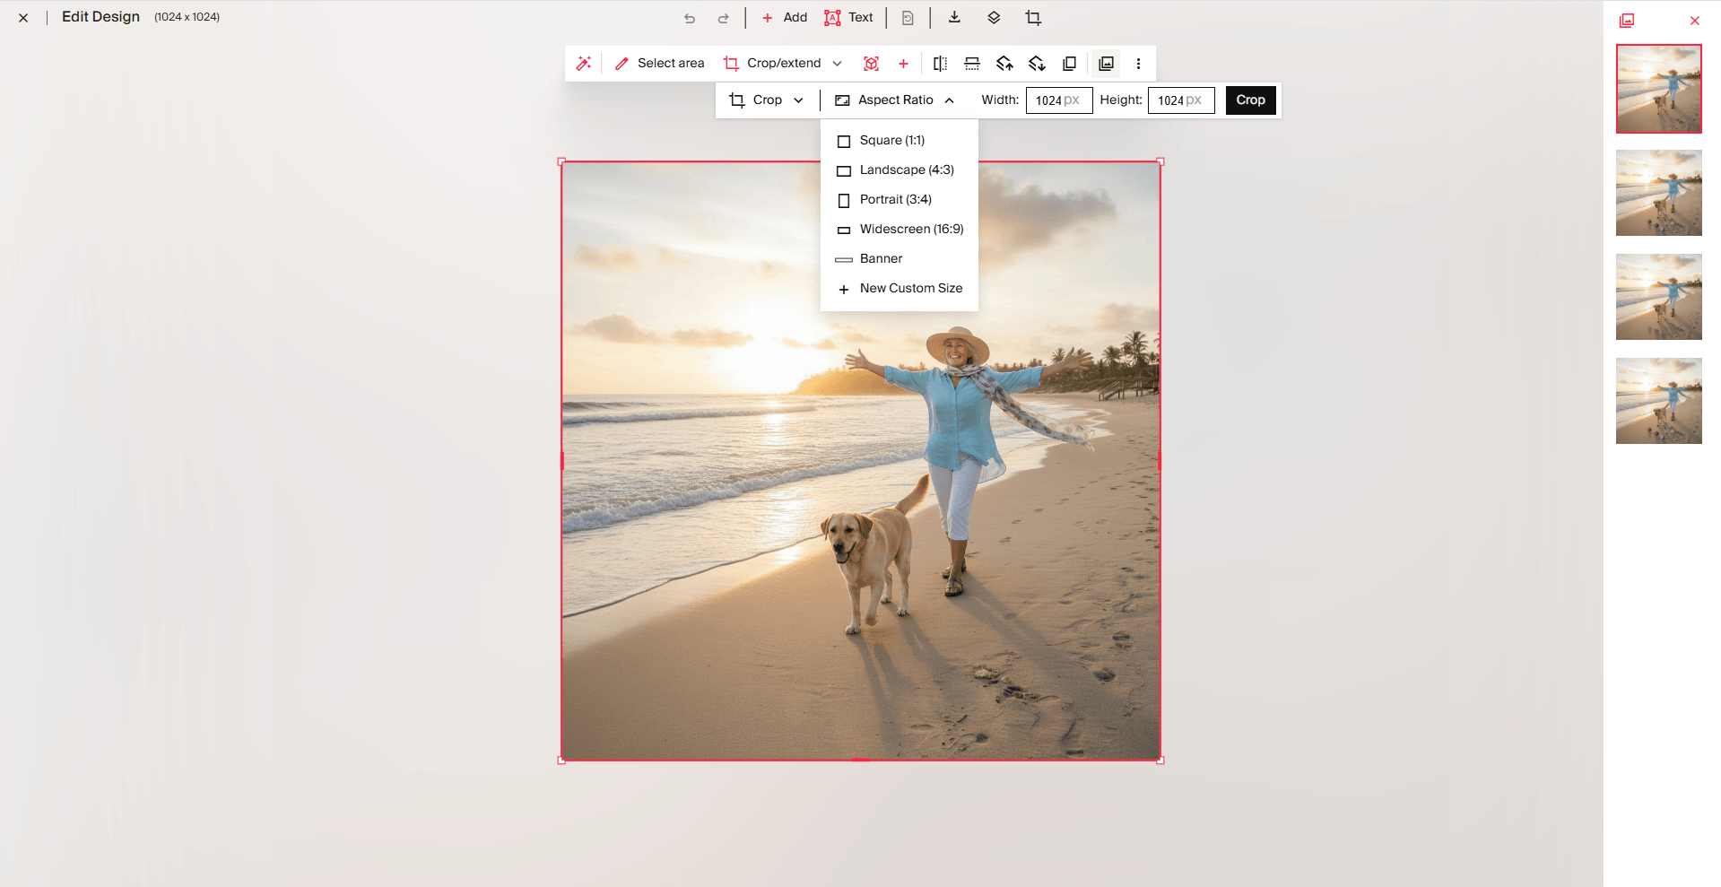Click the download icon in the top bar

[954, 17]
